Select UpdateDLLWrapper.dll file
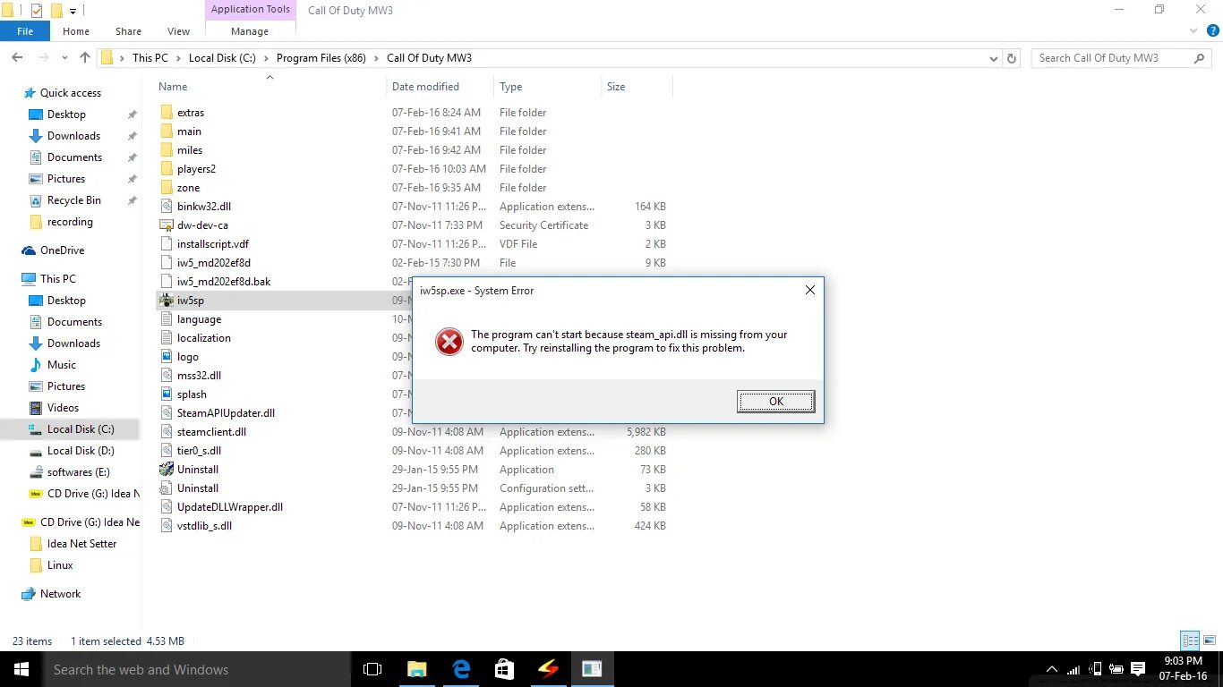Image resolution: width=1223 pixels, height=687 pixels. click(230, 507)
